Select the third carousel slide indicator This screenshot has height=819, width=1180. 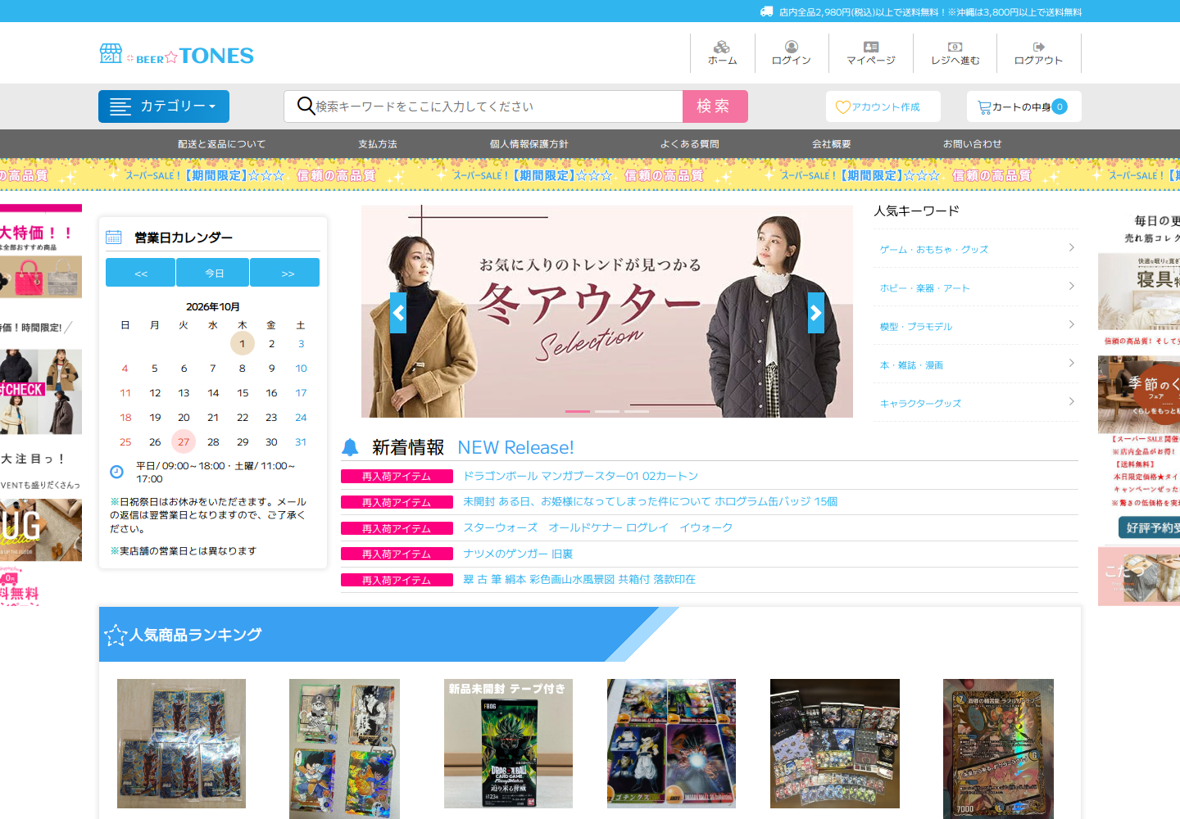click(x=637, y=411)
